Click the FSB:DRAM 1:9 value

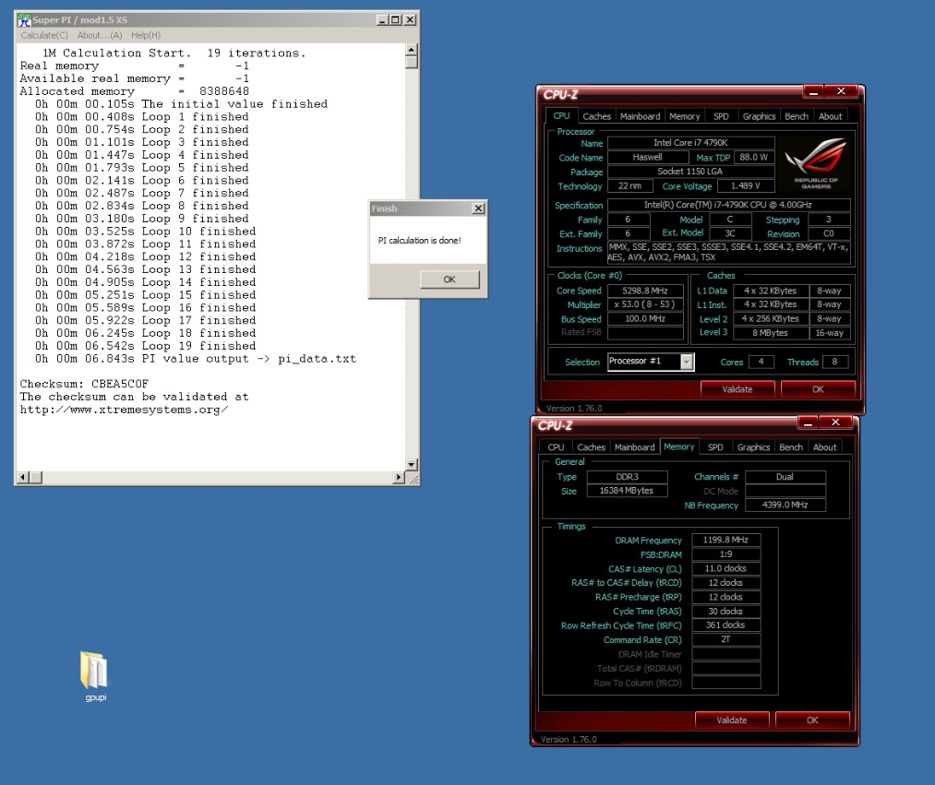(x=725, y=554)
